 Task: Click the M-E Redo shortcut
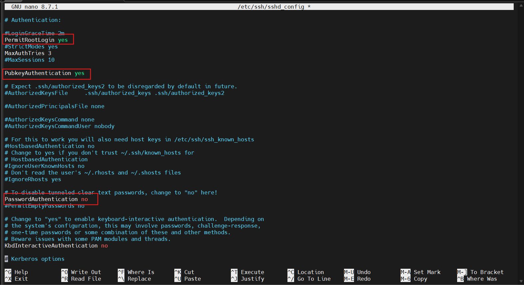click(x=357, y=279)
